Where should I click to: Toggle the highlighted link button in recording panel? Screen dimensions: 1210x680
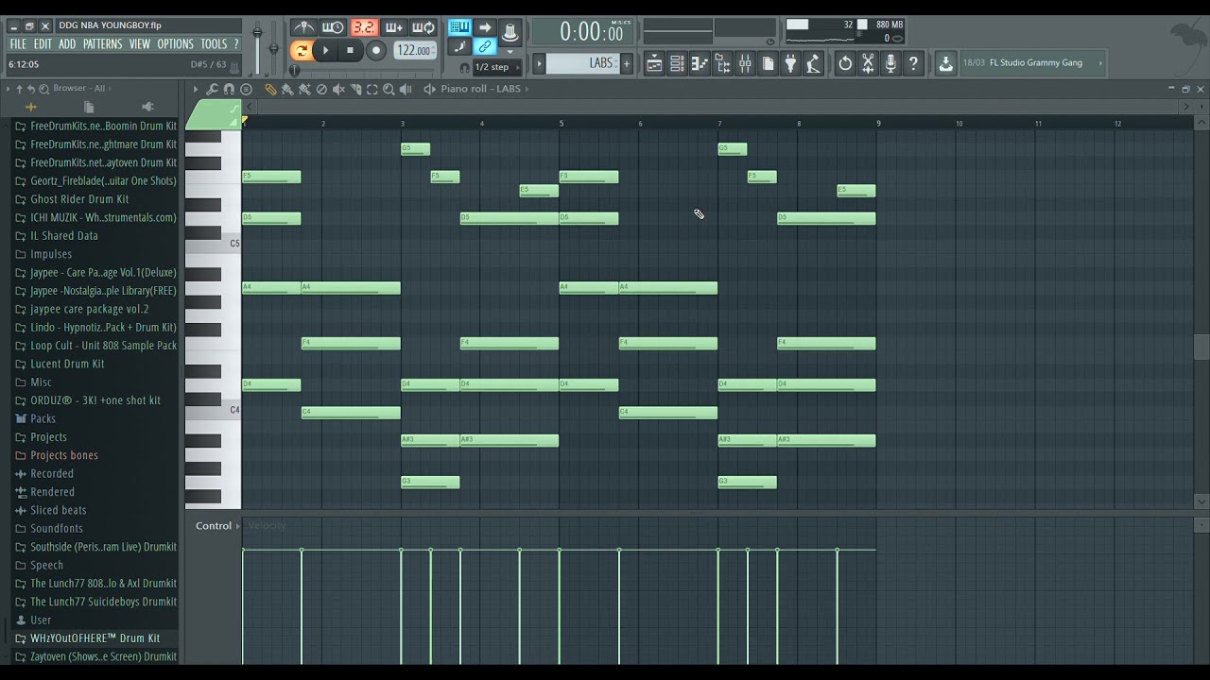coord(485,46)
